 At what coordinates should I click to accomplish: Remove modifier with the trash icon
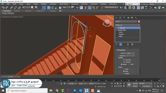coord(128,44)
